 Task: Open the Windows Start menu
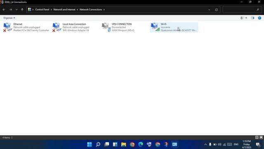[x=90, y=144]
